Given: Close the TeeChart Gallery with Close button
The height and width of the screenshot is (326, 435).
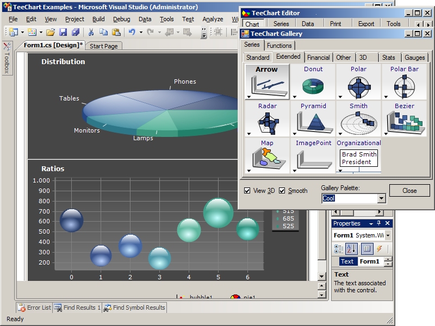Looking at the screenshot, I should click(x=409, y=191).
